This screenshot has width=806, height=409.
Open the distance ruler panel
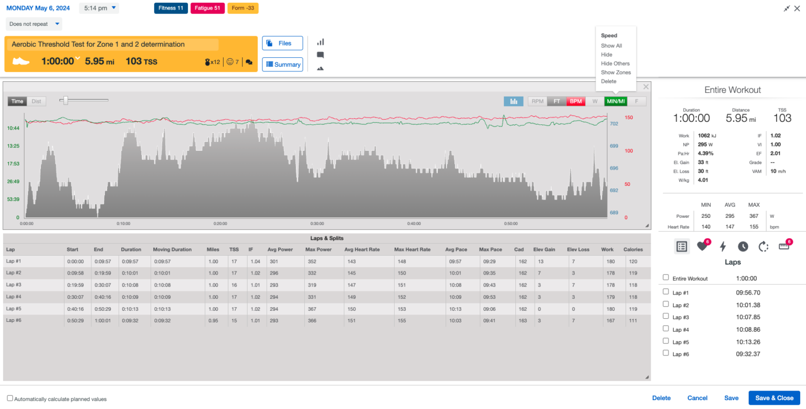[784, 246]
